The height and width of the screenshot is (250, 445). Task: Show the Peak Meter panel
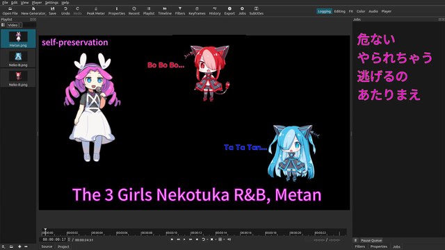tap(96, 11)
